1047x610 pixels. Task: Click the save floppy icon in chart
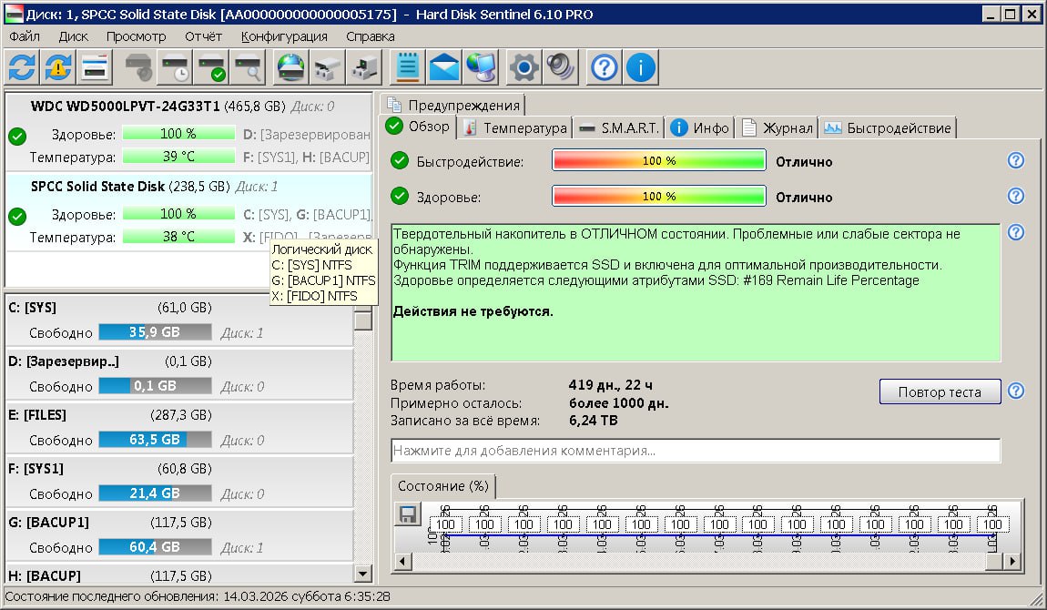(x=408, y=514)
